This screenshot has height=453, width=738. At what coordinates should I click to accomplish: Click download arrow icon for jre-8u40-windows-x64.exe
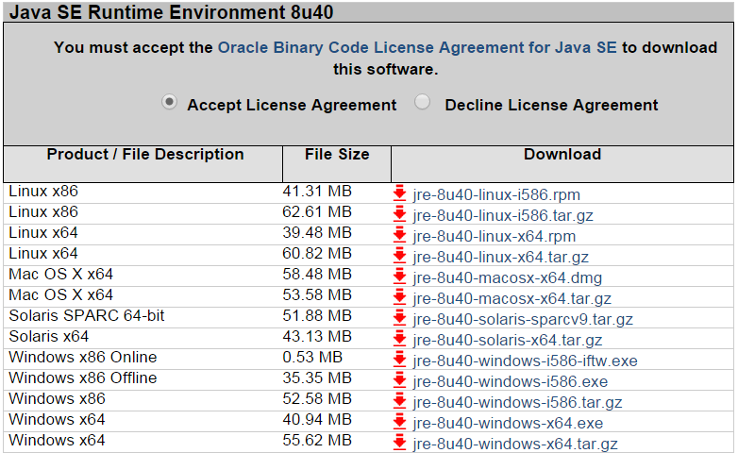(x=399, y=422)
